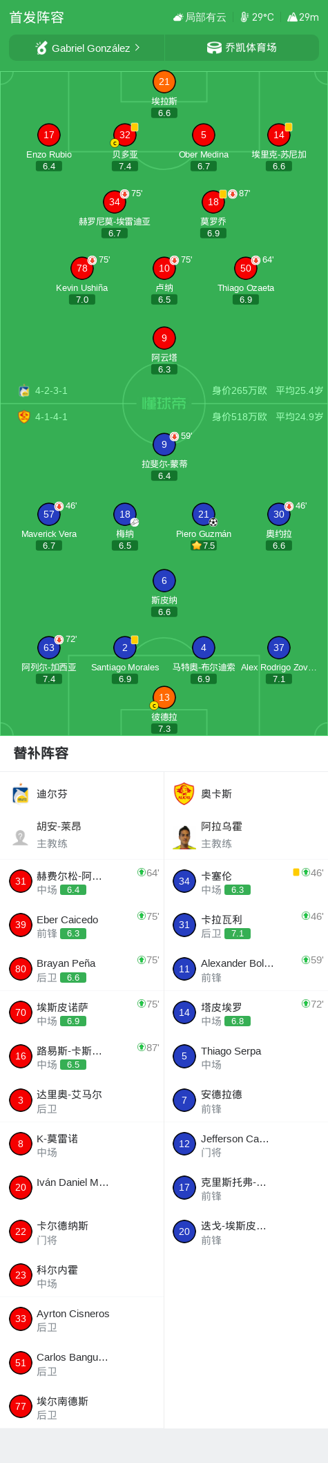328x1463 pixels.
Task: Tap the 4-1-4-1 formation label
Action: [51, 417]
